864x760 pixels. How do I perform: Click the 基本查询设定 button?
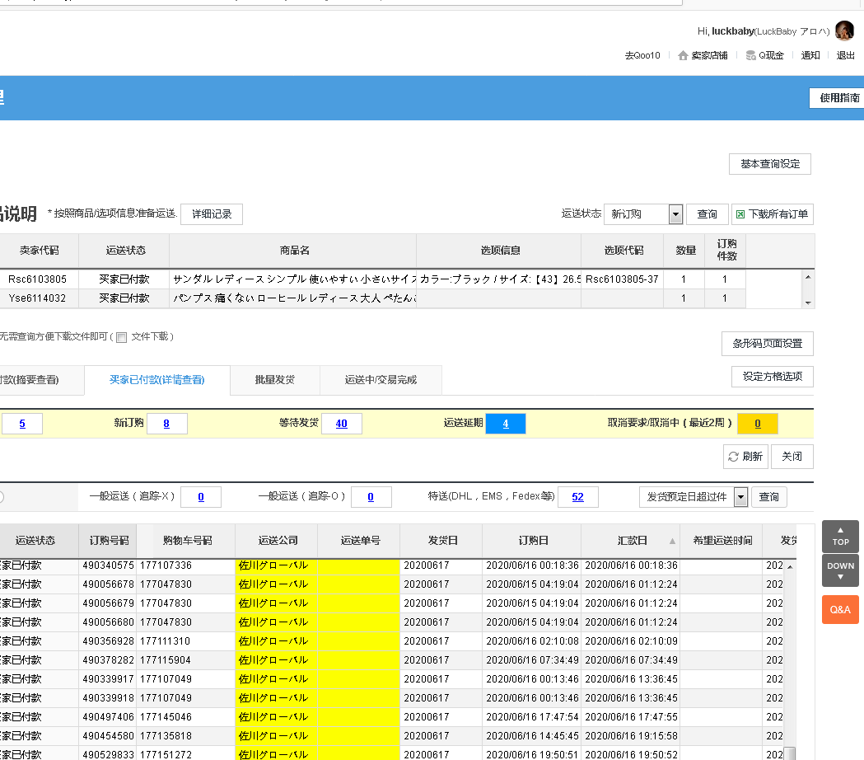pos(770,164)
